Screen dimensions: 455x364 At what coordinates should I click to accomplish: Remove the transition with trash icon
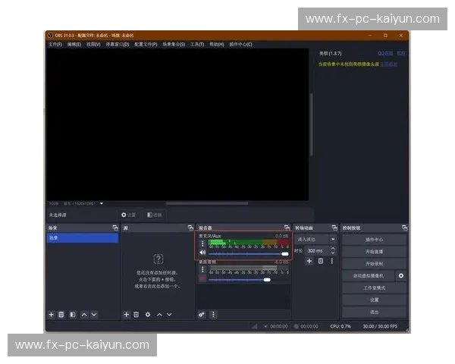pyautogui.click(x=321, y=261)
